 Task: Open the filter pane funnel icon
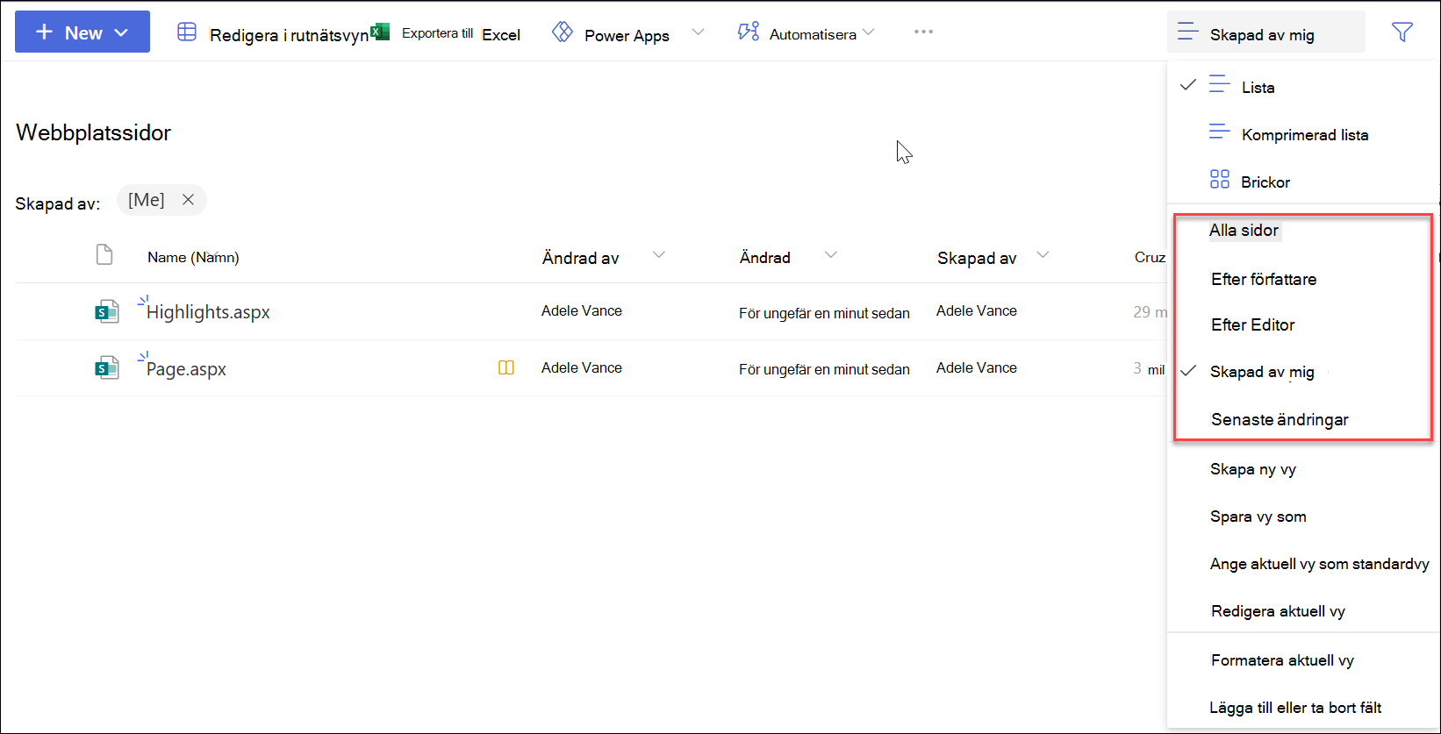pos(1402,32)
